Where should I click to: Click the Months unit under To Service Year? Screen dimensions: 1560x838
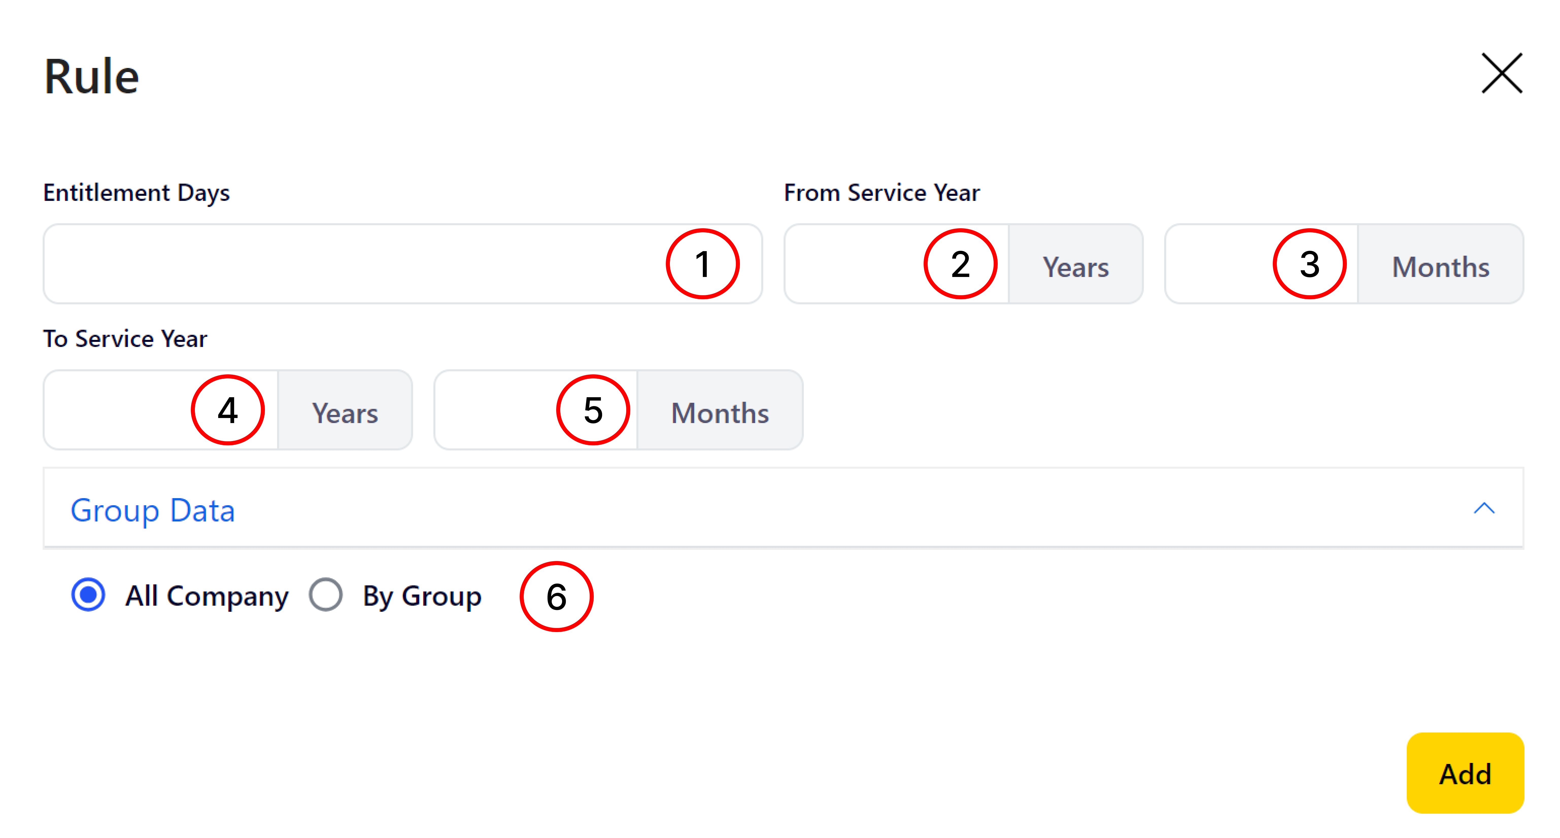[720, 410]
